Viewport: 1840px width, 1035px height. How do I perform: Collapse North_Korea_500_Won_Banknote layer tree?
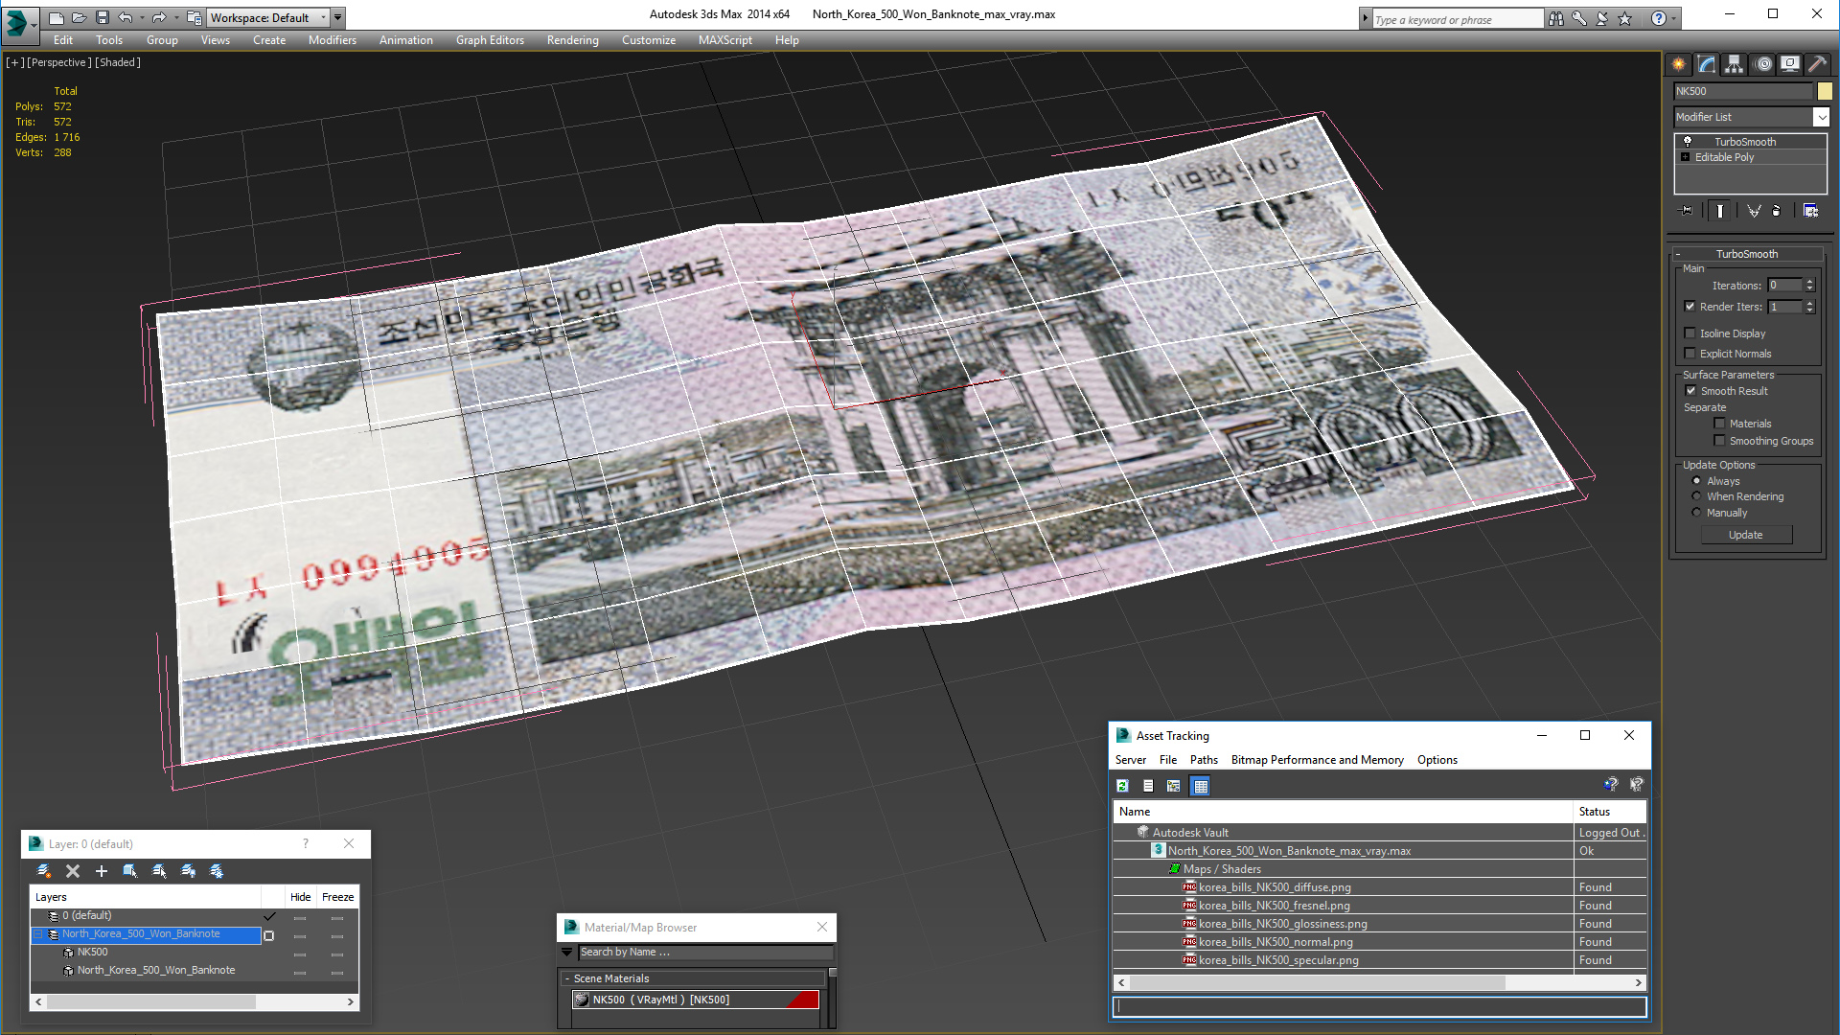[x=38, y=934]
